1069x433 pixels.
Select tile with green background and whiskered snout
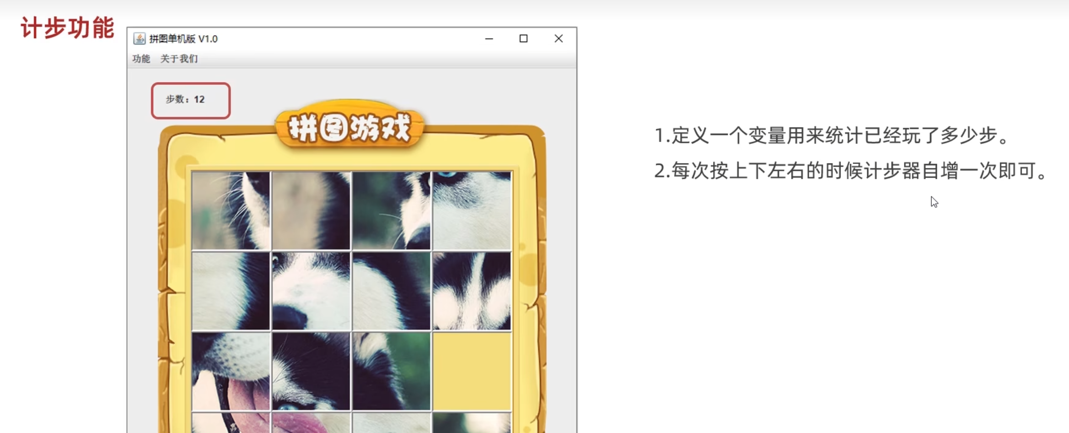[391, 211]
